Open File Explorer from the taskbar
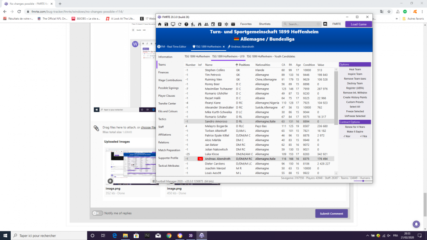 pyautogui.click(x=125, y=236)
